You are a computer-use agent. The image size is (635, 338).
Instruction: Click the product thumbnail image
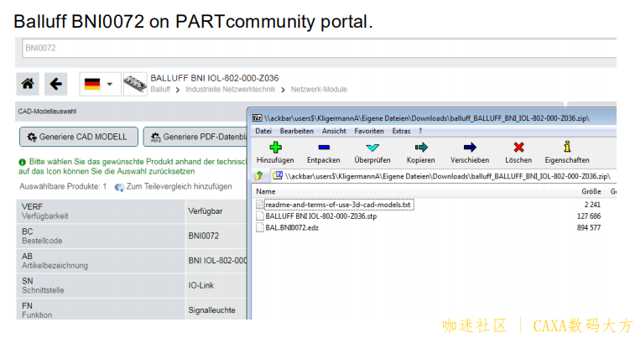[135, 84]
